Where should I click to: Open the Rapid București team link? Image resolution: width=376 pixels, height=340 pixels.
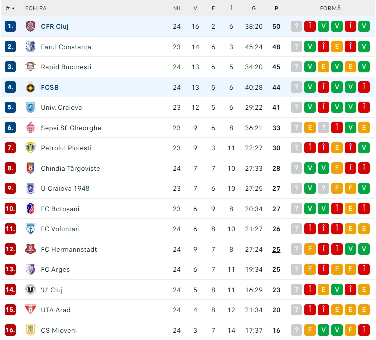[66, 67]
